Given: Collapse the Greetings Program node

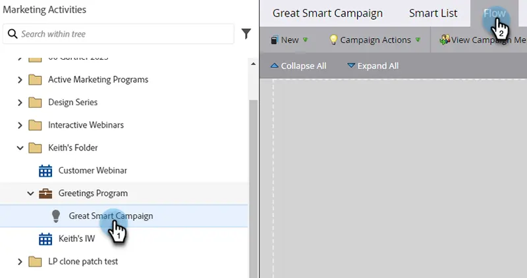Looking at the screenshot, I should tap(30, 193).
